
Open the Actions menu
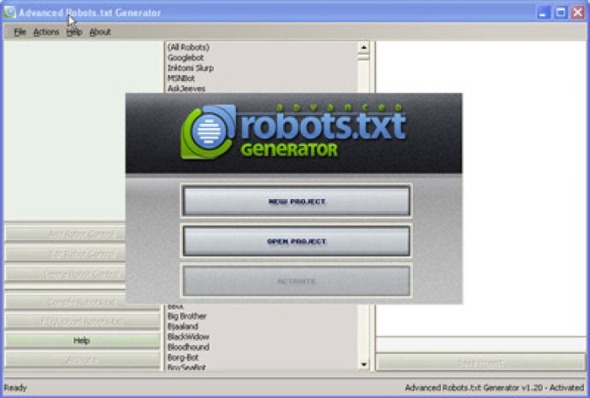[46, 32]
